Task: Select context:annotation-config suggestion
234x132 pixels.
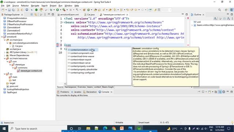Action: pyautogui.click(x=83, y=50)
